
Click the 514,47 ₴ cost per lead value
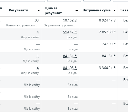pyautogui.click(x=70, y=32)
